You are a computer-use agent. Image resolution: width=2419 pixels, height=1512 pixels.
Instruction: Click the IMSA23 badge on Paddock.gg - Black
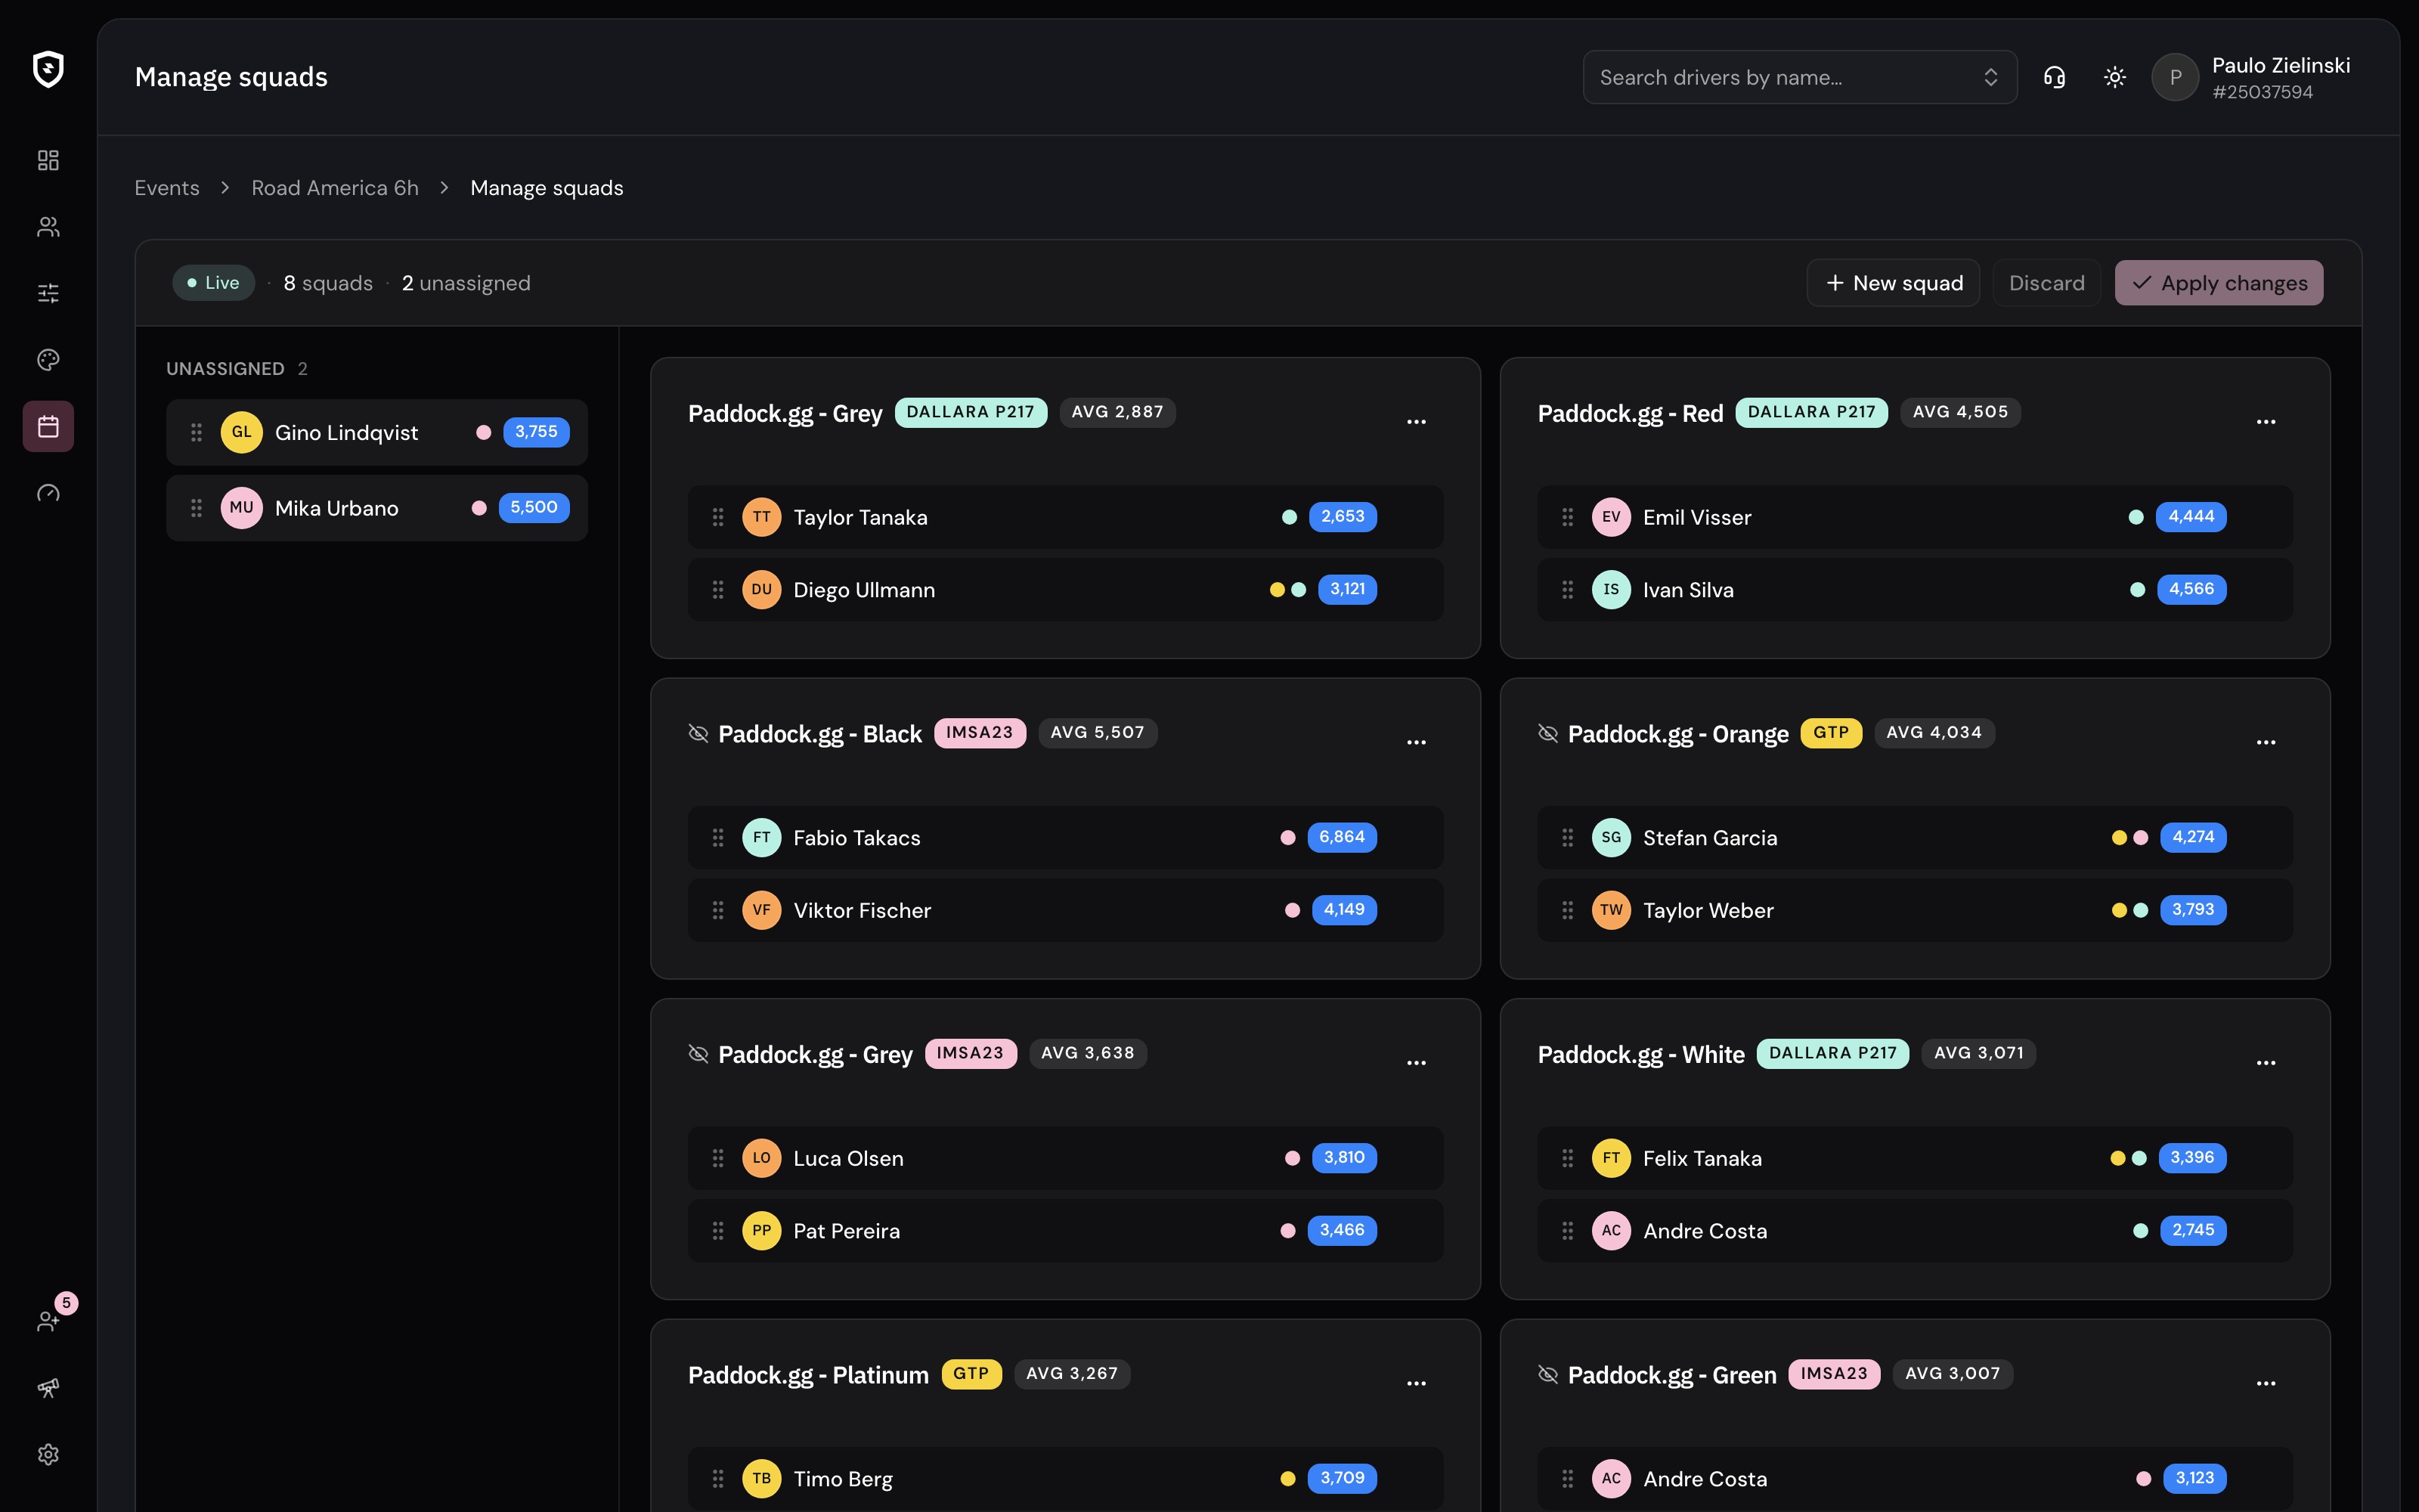pyautogui.click(x=980, y=733)
